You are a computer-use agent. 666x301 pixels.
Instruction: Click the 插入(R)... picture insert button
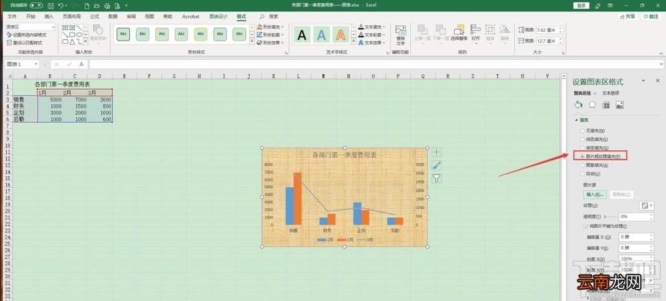[x=595, y=195]
